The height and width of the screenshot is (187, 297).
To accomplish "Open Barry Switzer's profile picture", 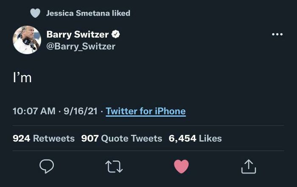I will [27, 40].
